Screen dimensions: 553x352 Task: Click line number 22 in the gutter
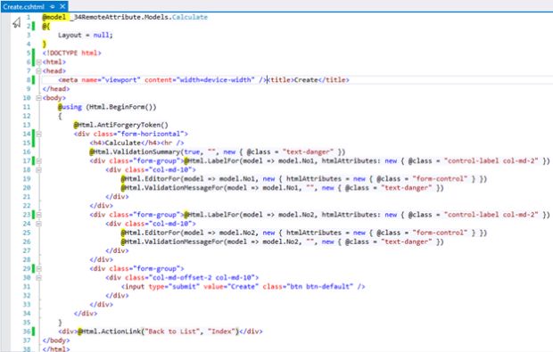pos(27,206)
